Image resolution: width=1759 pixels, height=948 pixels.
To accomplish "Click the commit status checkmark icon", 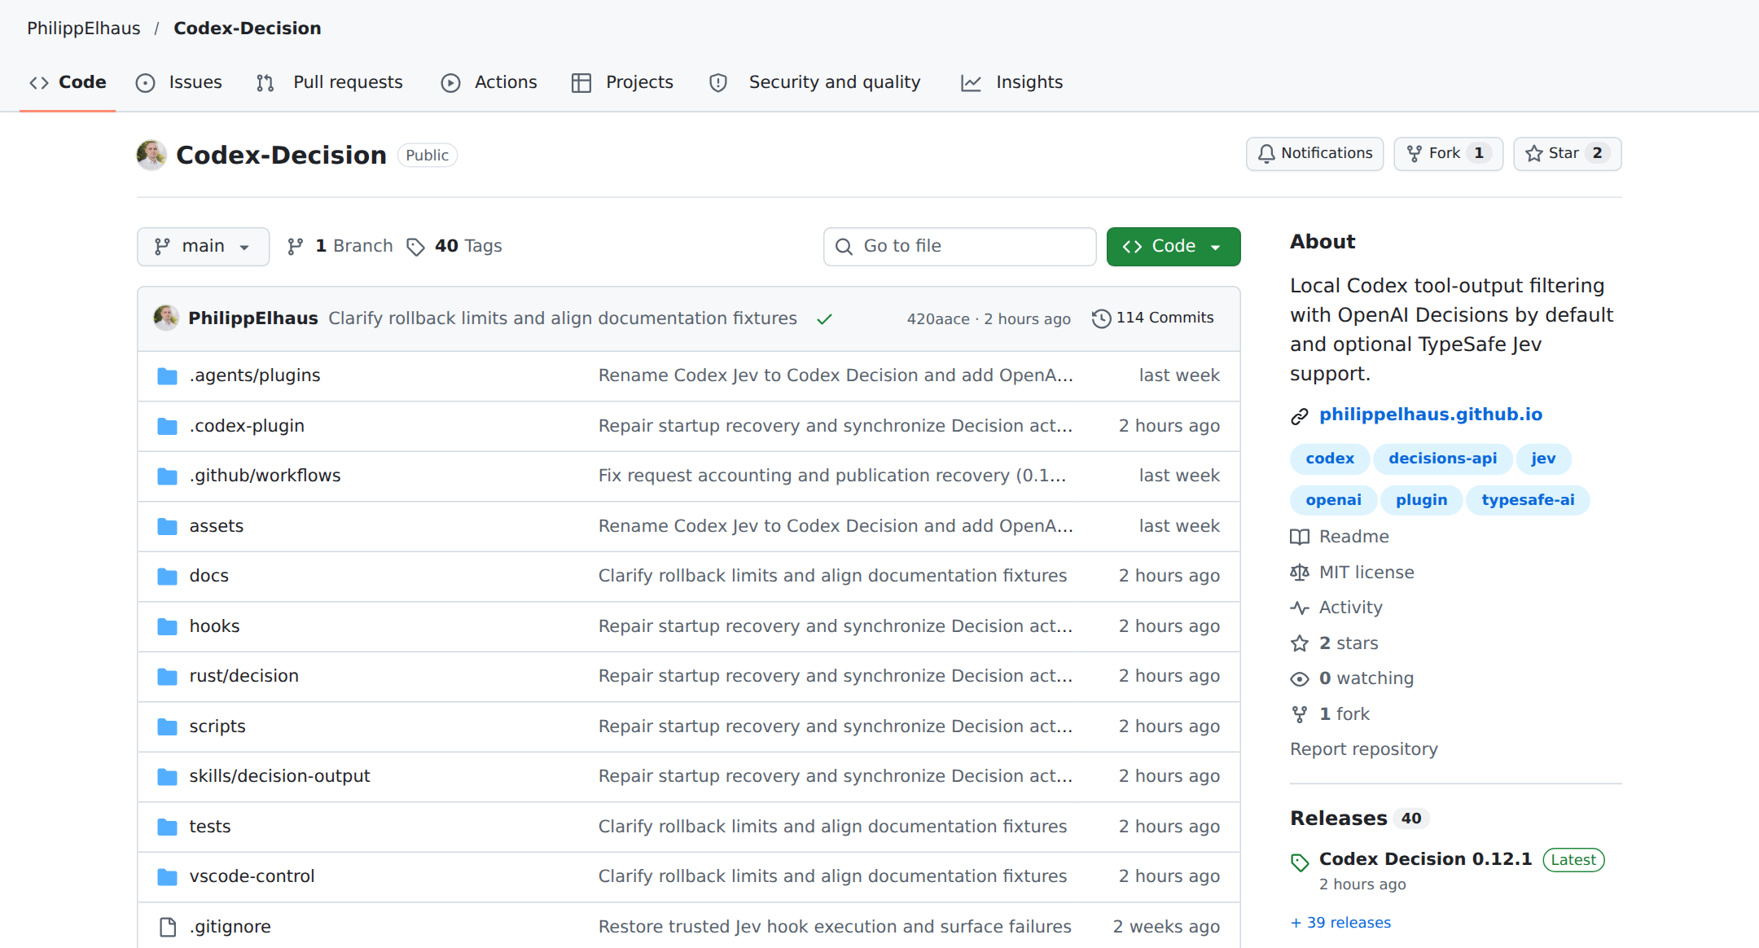I will pos(824,319).
